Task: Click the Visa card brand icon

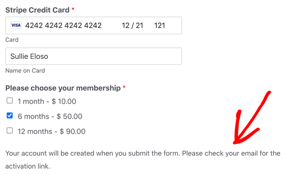Action: pos(15,25)
